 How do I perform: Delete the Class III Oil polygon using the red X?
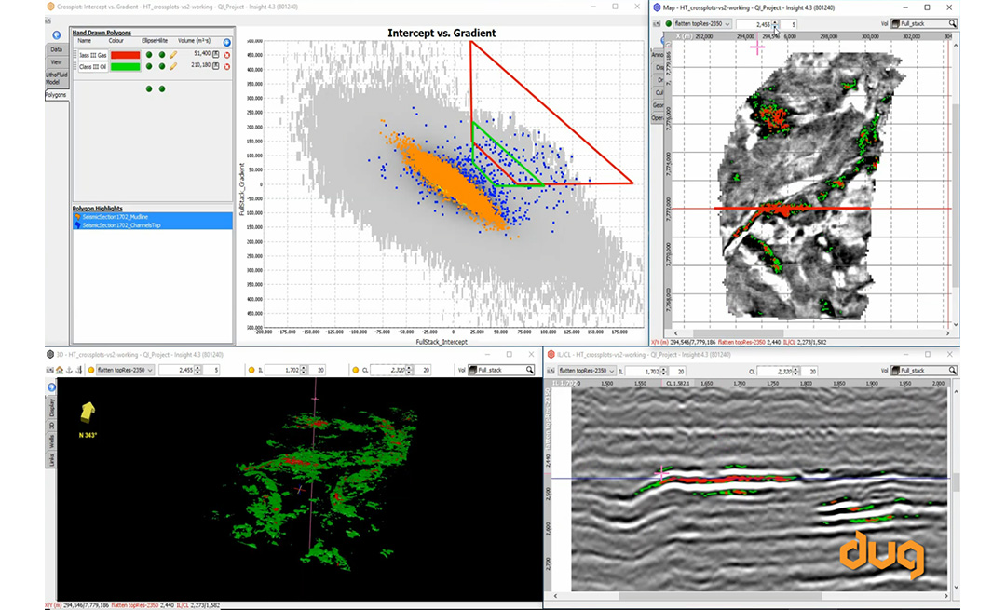[228, 66]
